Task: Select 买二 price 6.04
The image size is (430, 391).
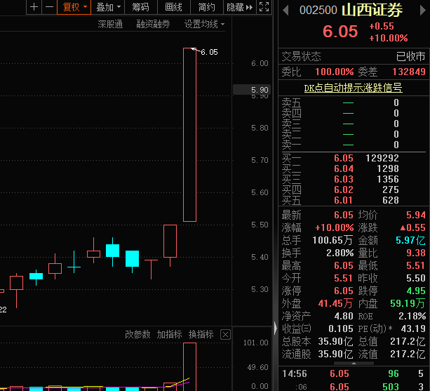Action: pyautogui.click(x=343, y=168)
